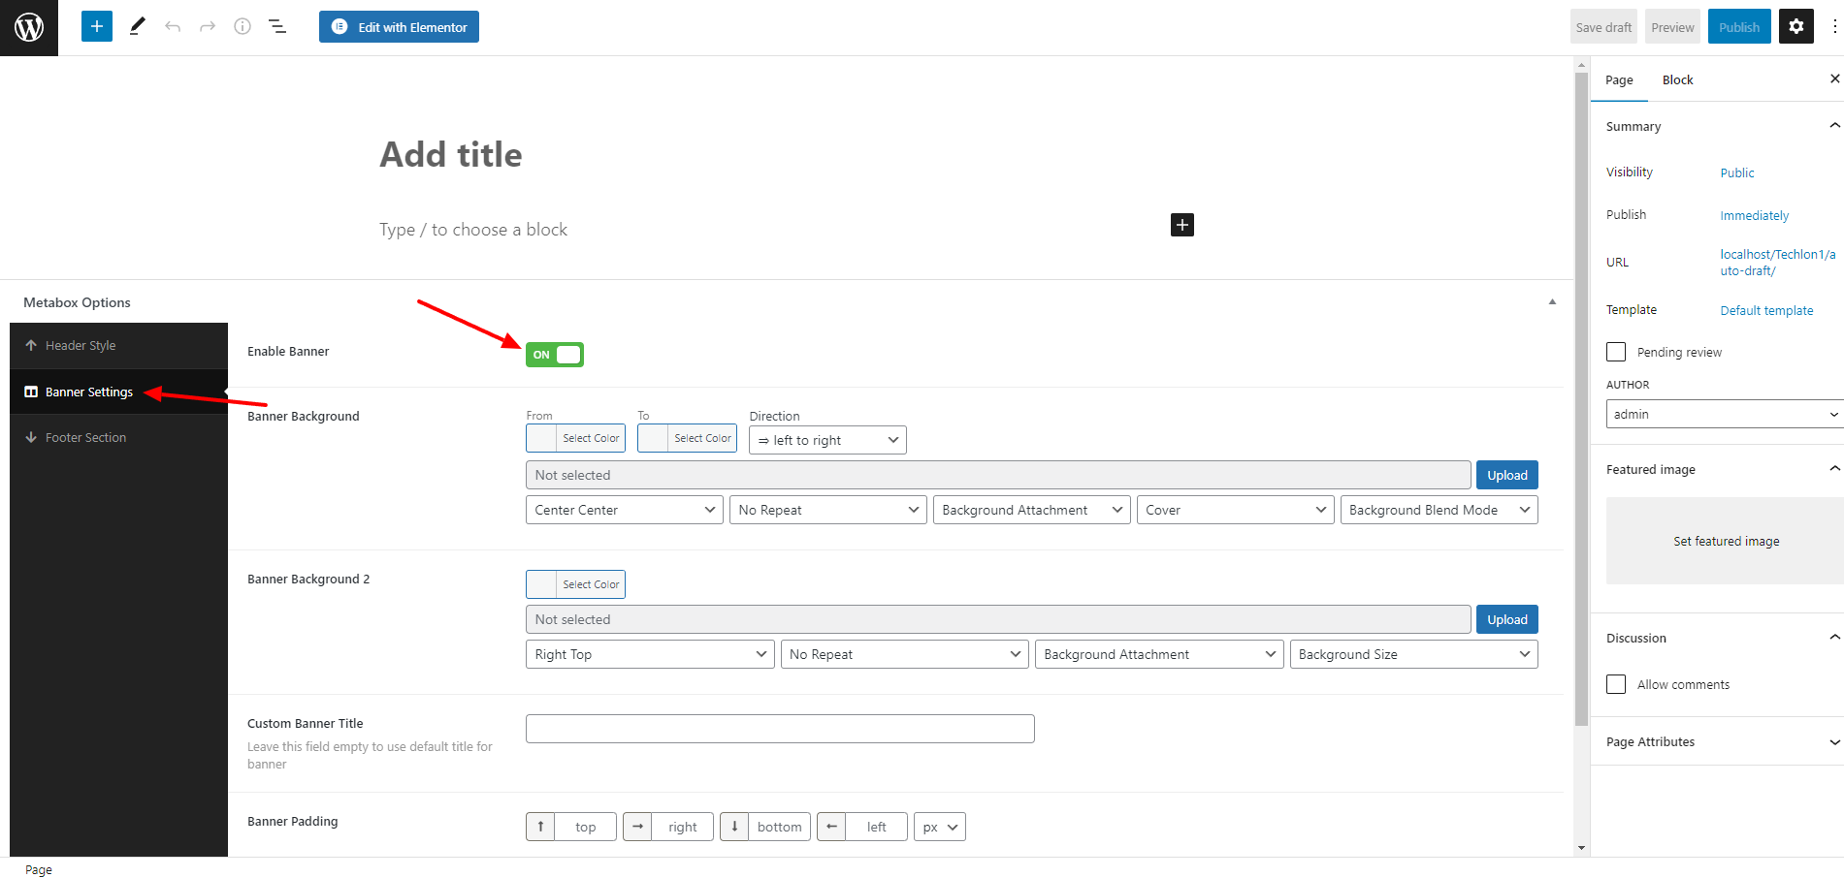Click the undo arrow icon

[173, 26]
